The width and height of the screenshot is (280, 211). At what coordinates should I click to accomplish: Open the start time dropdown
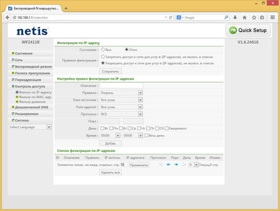pos(110,136)
